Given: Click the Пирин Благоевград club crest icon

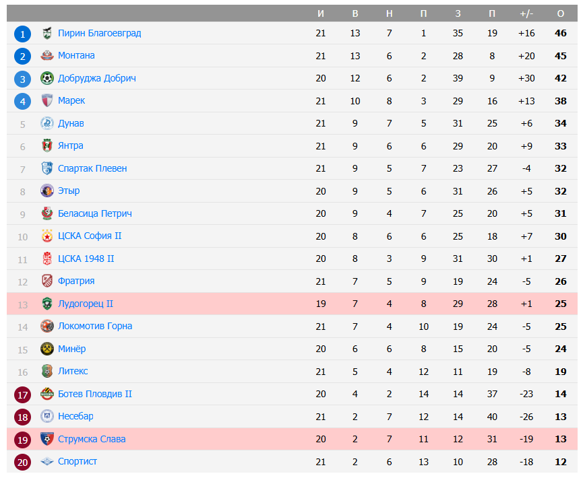Looking at the screenshot, I should click(x=47, y=33).
